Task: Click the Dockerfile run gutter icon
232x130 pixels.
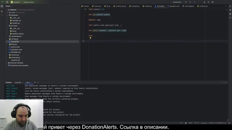Action: point(86,9)
